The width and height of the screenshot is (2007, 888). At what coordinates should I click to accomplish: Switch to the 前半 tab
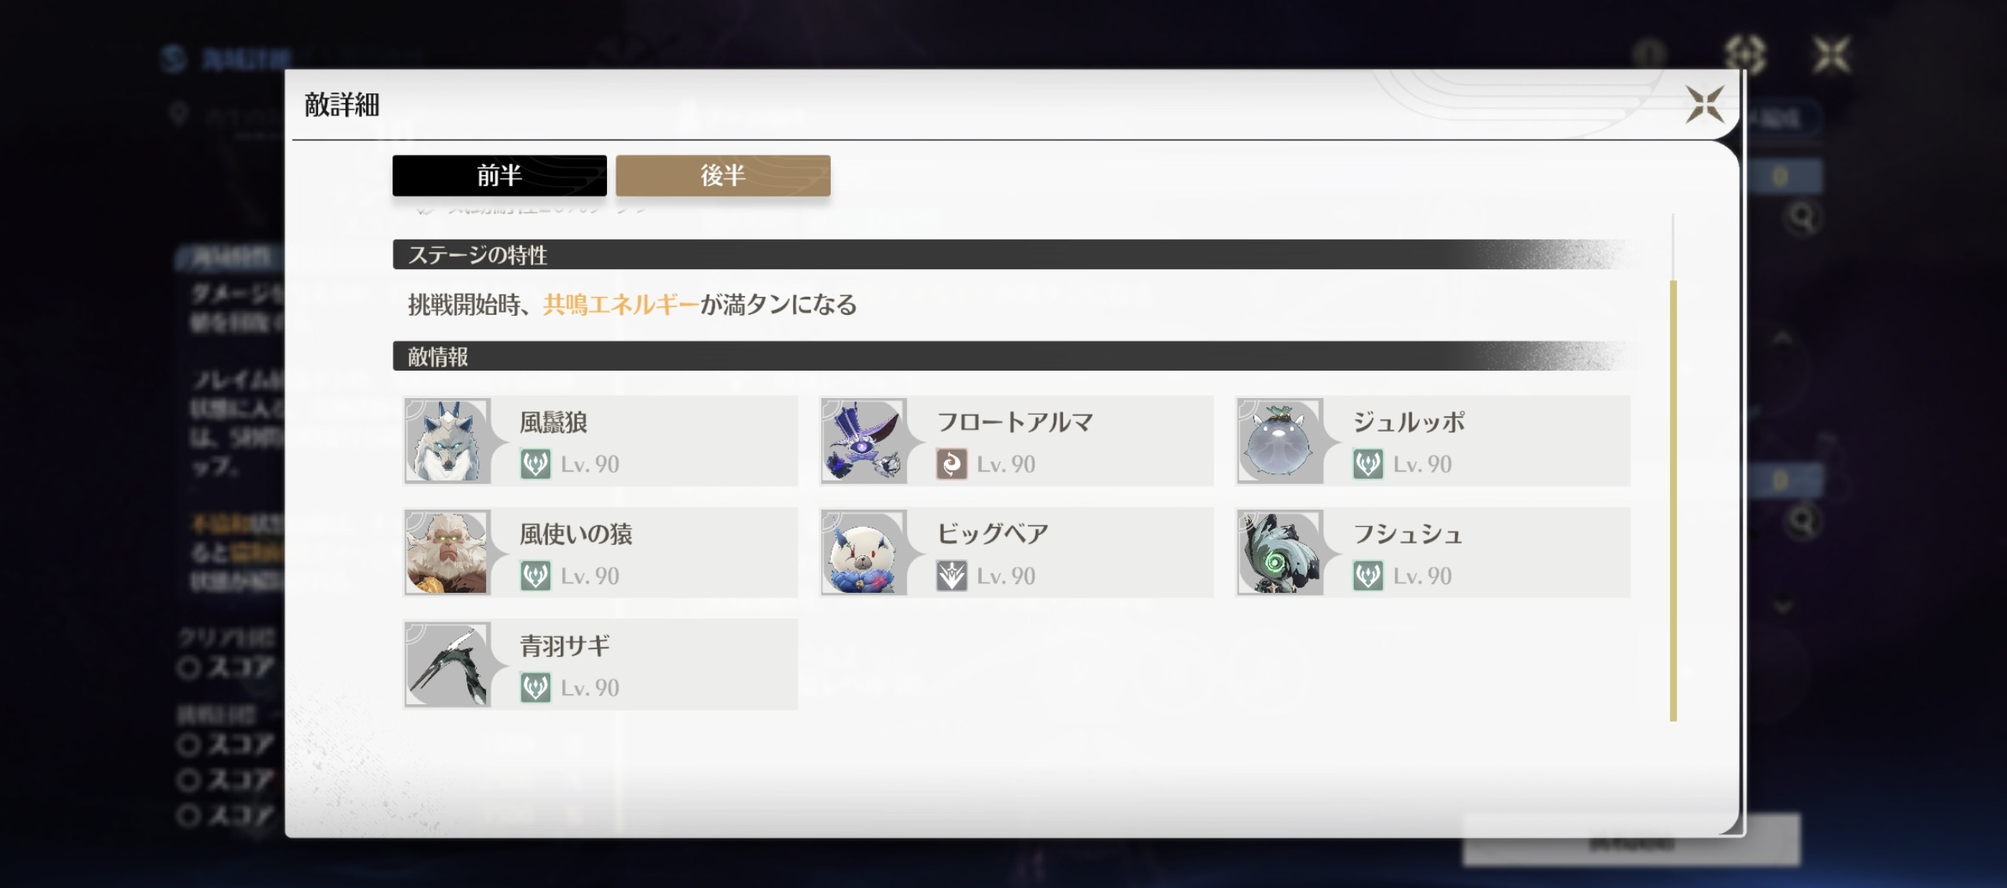pyautogui.click(x=499, y=175)
